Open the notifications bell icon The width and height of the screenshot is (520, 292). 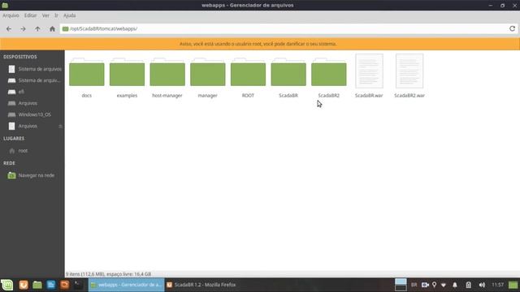pos(455,285)
